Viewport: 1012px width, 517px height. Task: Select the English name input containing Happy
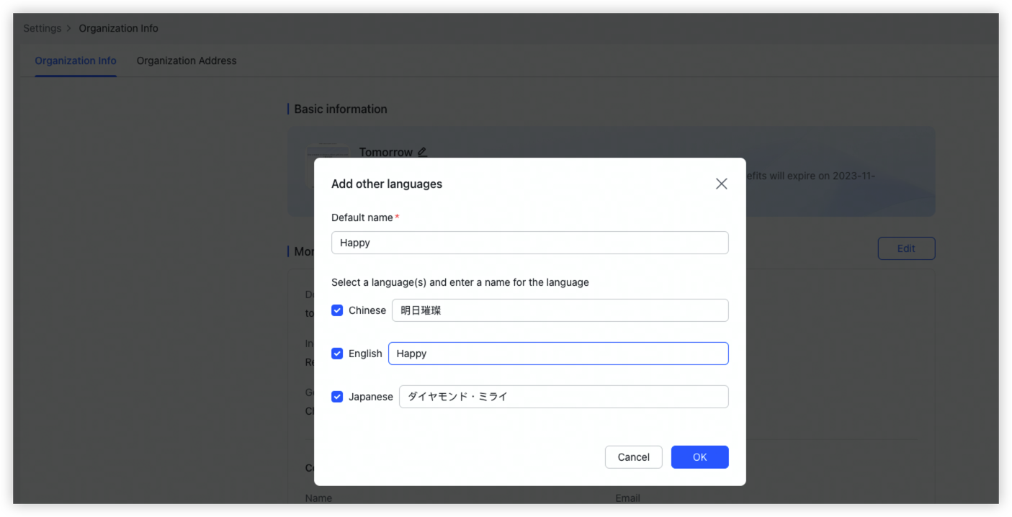click(558, 353)
